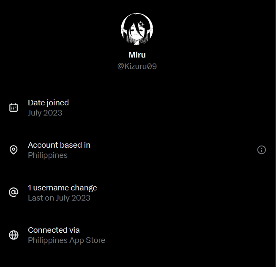
Task: Open Miru's profile avatar image
Action: (x=137, y=29)
